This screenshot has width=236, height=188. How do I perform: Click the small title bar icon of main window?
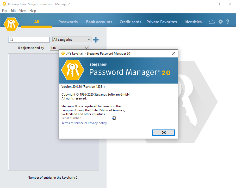point(4,4)
